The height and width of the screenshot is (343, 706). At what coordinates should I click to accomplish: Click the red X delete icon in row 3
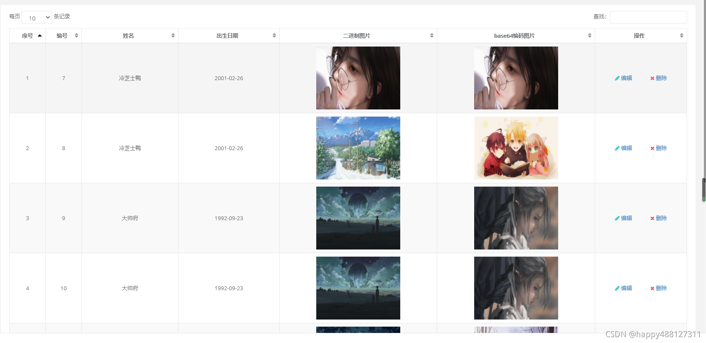pos(652,218)
